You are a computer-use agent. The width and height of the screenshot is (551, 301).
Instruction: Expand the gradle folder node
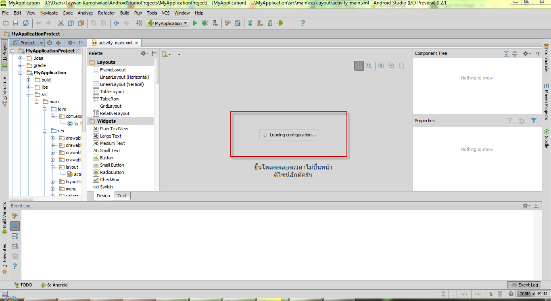pyautogui.click(x=21, y=65)
